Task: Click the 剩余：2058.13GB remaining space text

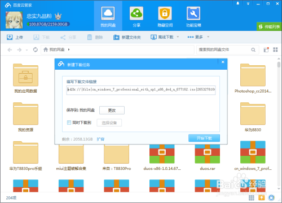Action: (77, 139)
